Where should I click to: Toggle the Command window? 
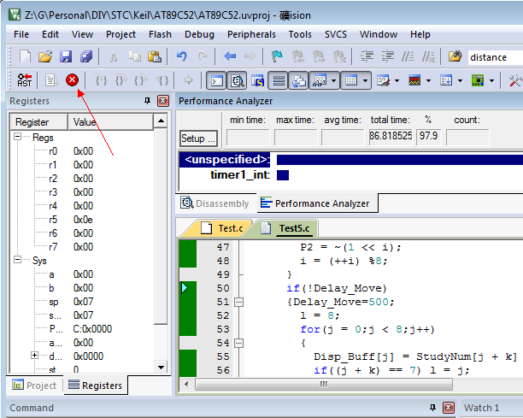point(217,80)
